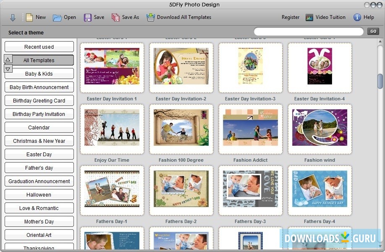
Task: Move the theme list down with the triangle arrow
Action: click(8, 69)
